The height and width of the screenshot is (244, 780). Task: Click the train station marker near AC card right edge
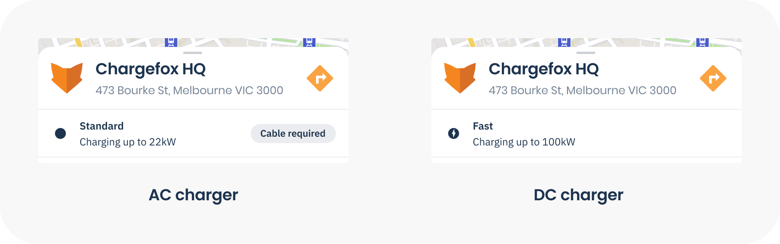tap(309, 42)
